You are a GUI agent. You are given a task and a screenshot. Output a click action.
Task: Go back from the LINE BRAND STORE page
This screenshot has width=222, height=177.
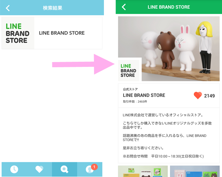(x=124, y=7)
